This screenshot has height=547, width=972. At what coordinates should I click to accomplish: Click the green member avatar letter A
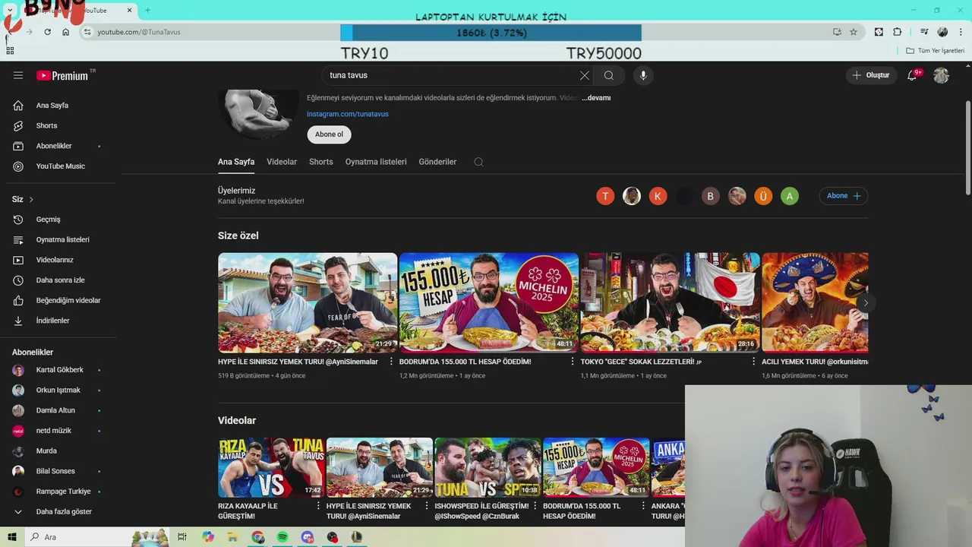coord(790,196)
